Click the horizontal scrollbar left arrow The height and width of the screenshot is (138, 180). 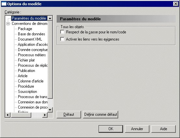(8, 115)
